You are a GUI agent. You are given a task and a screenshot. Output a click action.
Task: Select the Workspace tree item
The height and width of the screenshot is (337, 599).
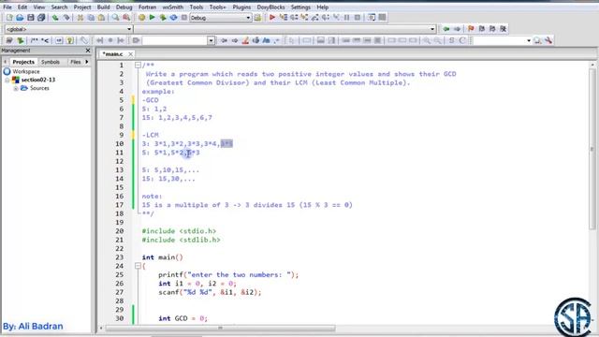25,71
